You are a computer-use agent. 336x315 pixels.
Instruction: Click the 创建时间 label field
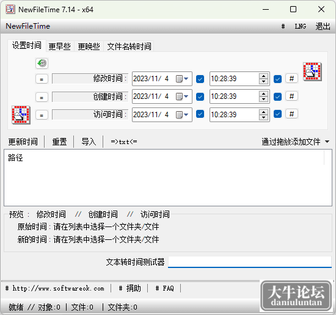tap(90, 97)
